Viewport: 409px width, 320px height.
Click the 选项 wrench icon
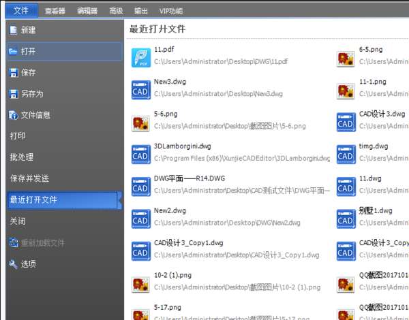[14, 264]
